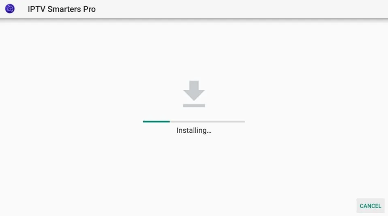388x216 pixels.
Task: Select the purple TV logo in the header
Action: (10, 9)
